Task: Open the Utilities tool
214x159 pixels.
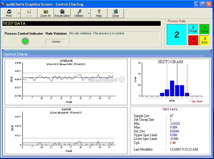Action: click(x=79, y=13)
